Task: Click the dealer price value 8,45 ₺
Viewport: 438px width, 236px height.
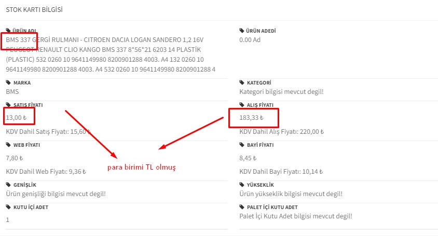Action: 248,158
